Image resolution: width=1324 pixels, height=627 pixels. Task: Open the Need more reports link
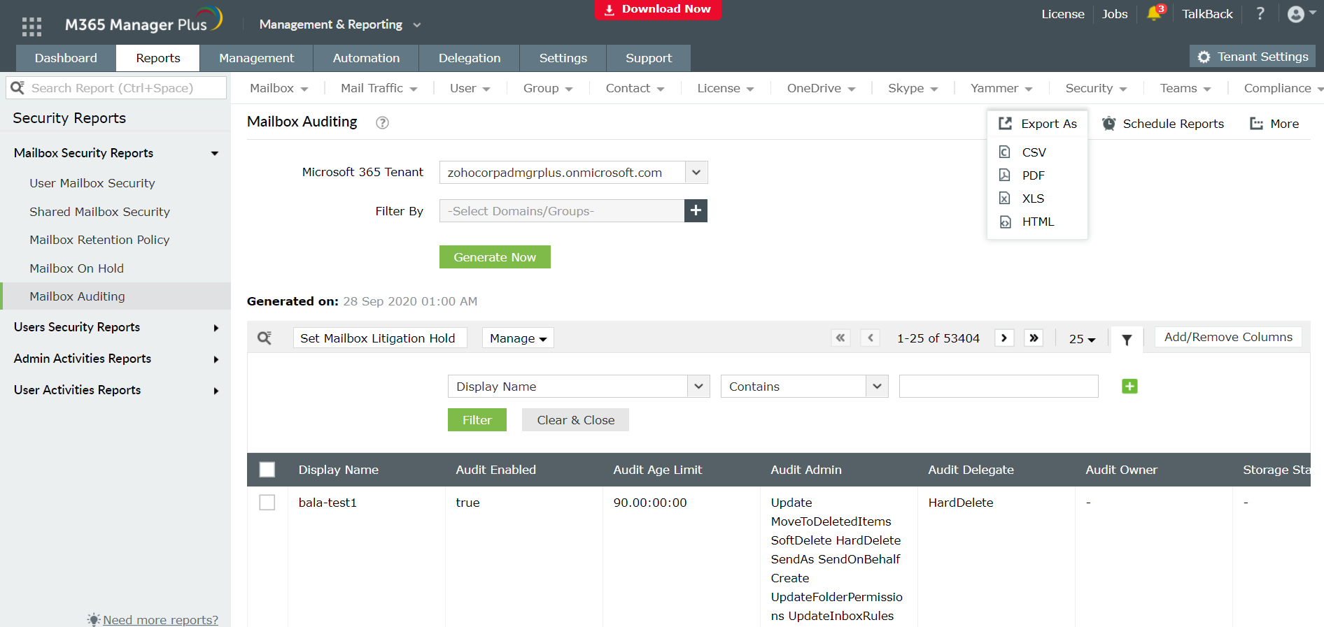(x=160, y=619)
